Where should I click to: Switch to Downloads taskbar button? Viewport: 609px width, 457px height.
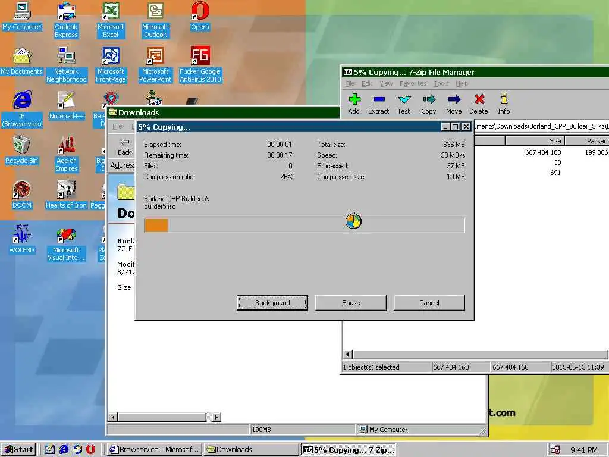[251, 449]
